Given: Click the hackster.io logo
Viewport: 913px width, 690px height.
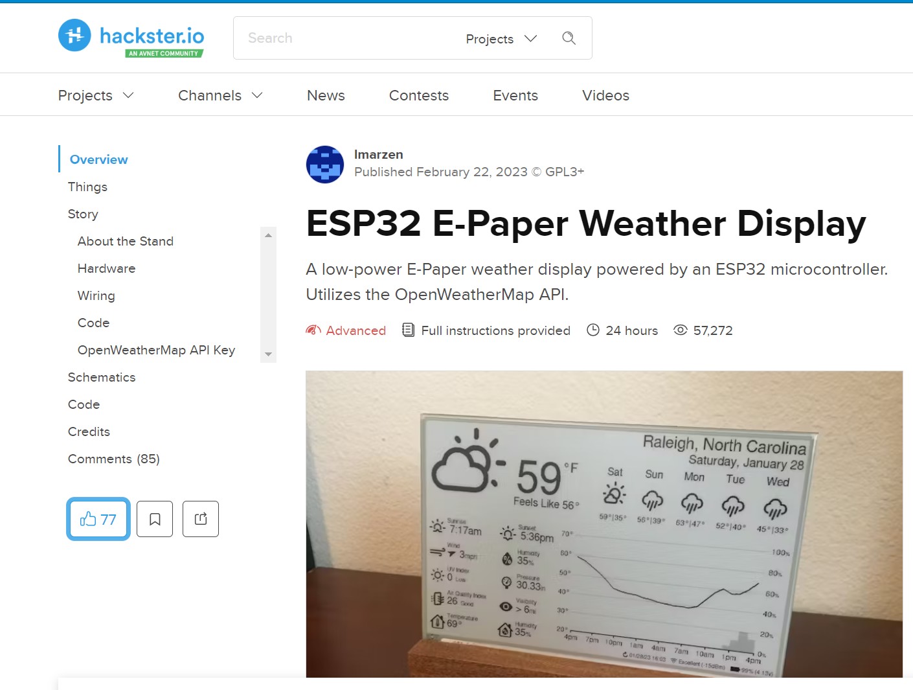Looking at the screenshot, I should tap(131, 38).
